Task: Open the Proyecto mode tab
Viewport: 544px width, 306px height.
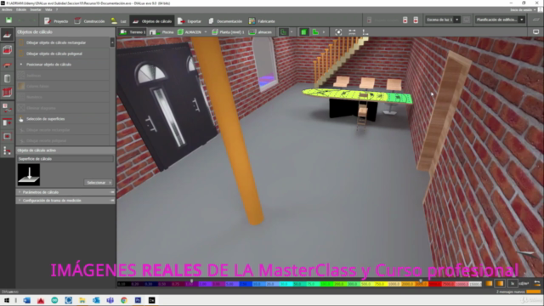Action: tap(56, 21)
